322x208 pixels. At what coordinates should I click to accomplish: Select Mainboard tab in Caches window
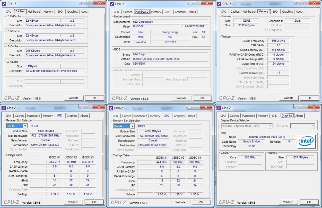34,12
